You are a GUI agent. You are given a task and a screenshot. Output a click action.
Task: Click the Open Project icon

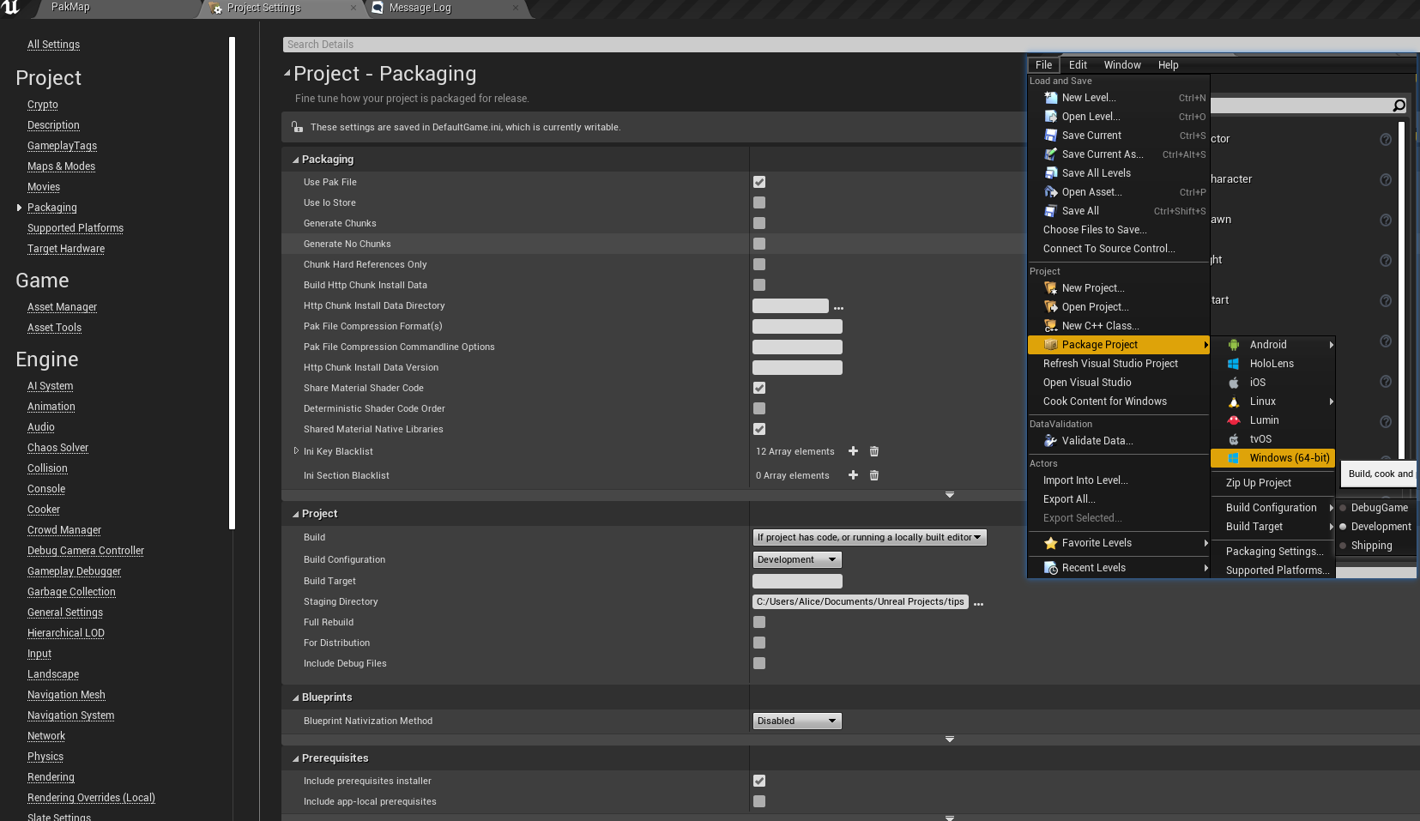point(1050,307)
